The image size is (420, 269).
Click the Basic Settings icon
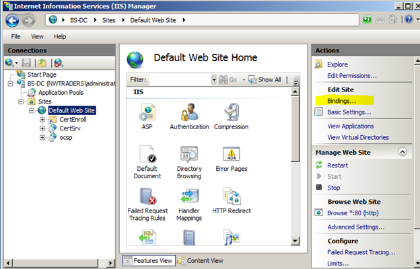pyautogui.click(x=319, y=112)
